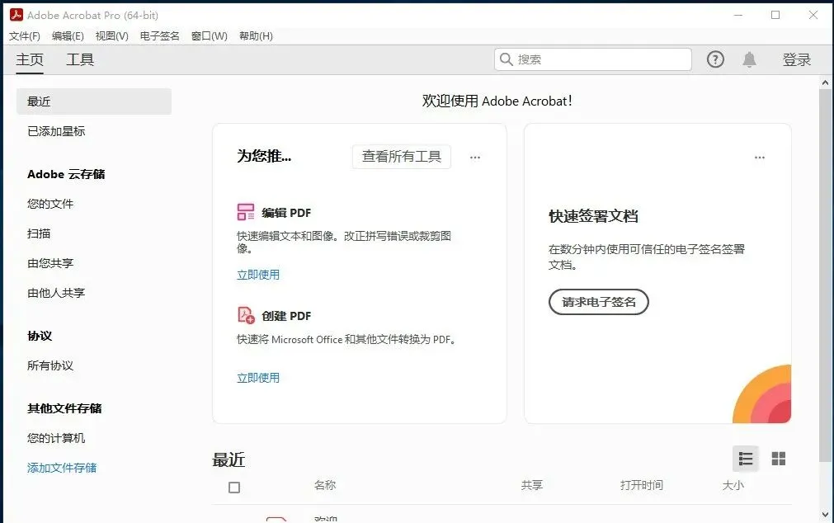
Task: Open 扫描 in the sidebar
Action: 39,233
